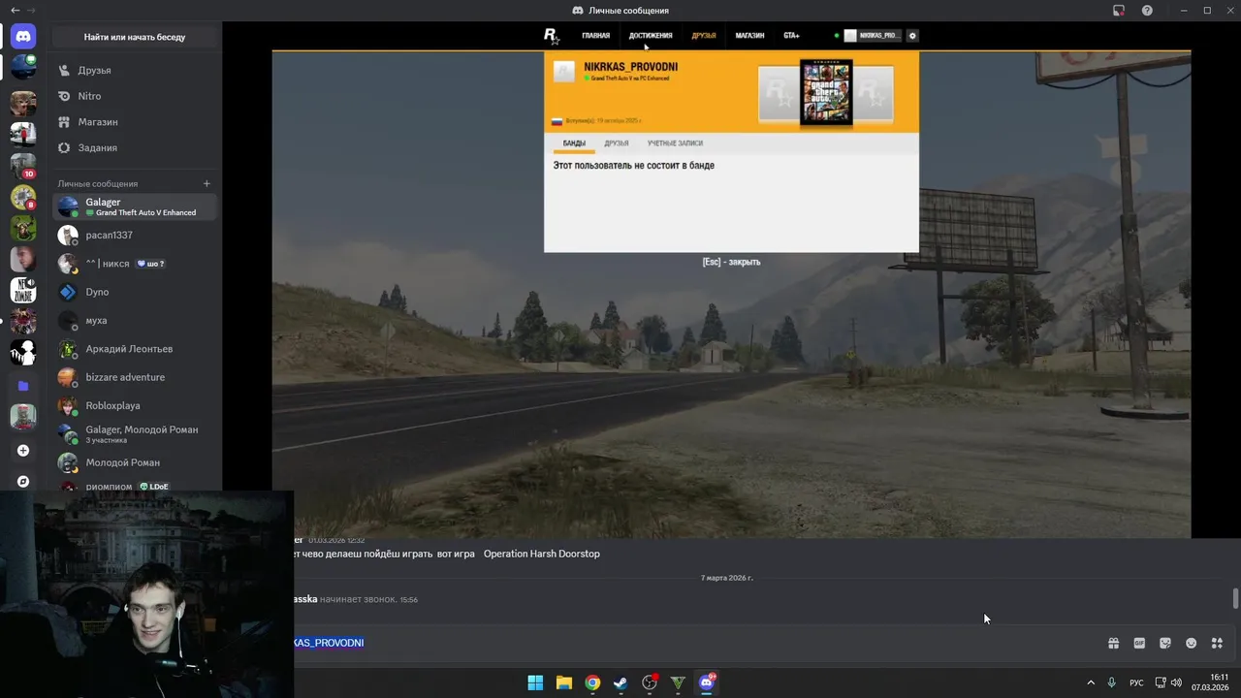Open the sticker picker
The image size is (1241, 698).
(x=1165, y=643)
